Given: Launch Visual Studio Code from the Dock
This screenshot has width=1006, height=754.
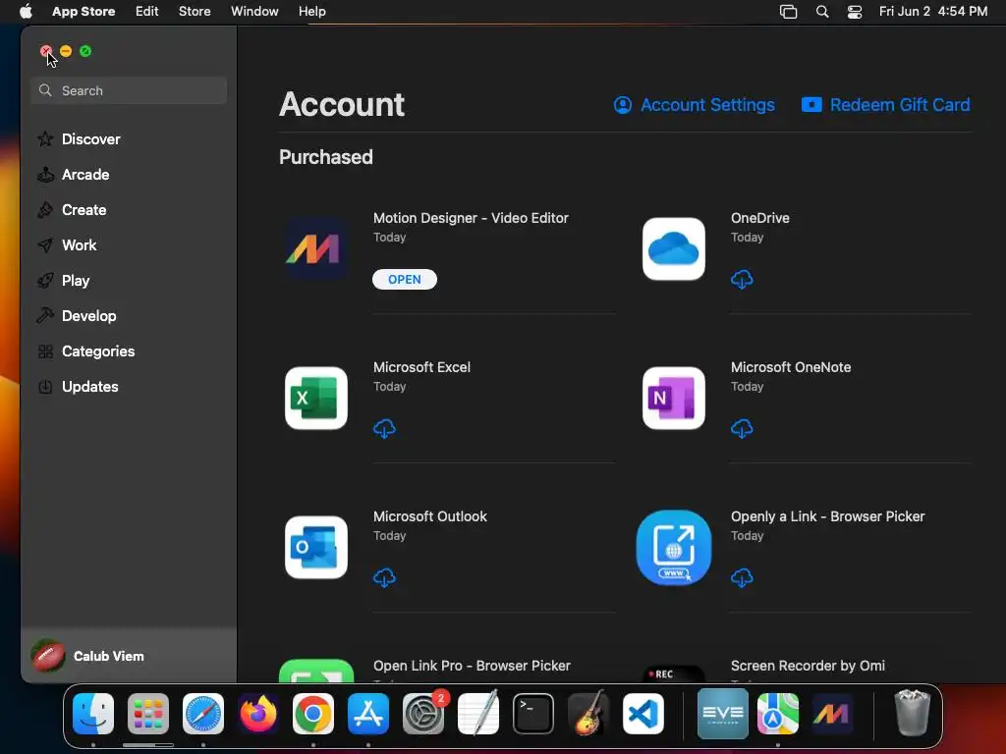Looking at the screenshot, I should click(643, 714).
